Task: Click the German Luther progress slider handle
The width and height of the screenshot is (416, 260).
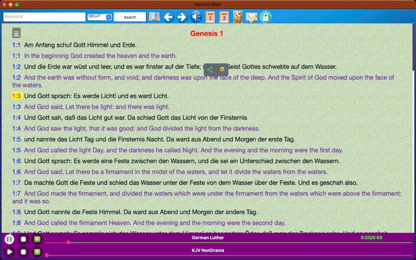Action: [68, 242]
